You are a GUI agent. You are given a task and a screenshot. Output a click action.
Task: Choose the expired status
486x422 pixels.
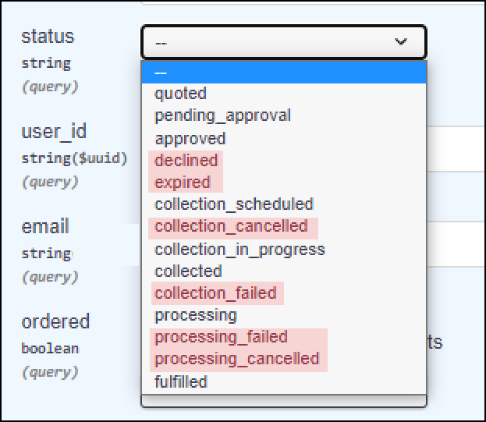[284, 183]
